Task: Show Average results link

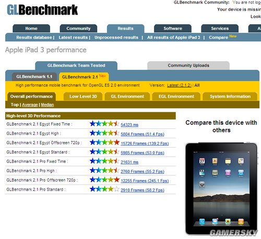Action: pyautogui.click(x=30, y=105)
